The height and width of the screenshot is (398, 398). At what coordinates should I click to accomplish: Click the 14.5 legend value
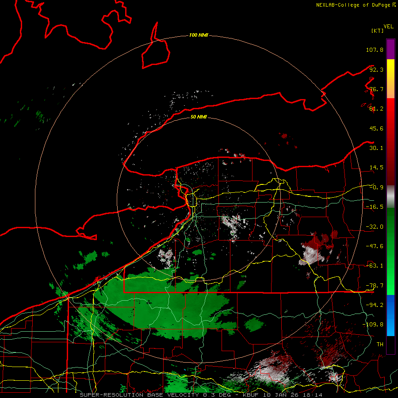tap(376, 168)
